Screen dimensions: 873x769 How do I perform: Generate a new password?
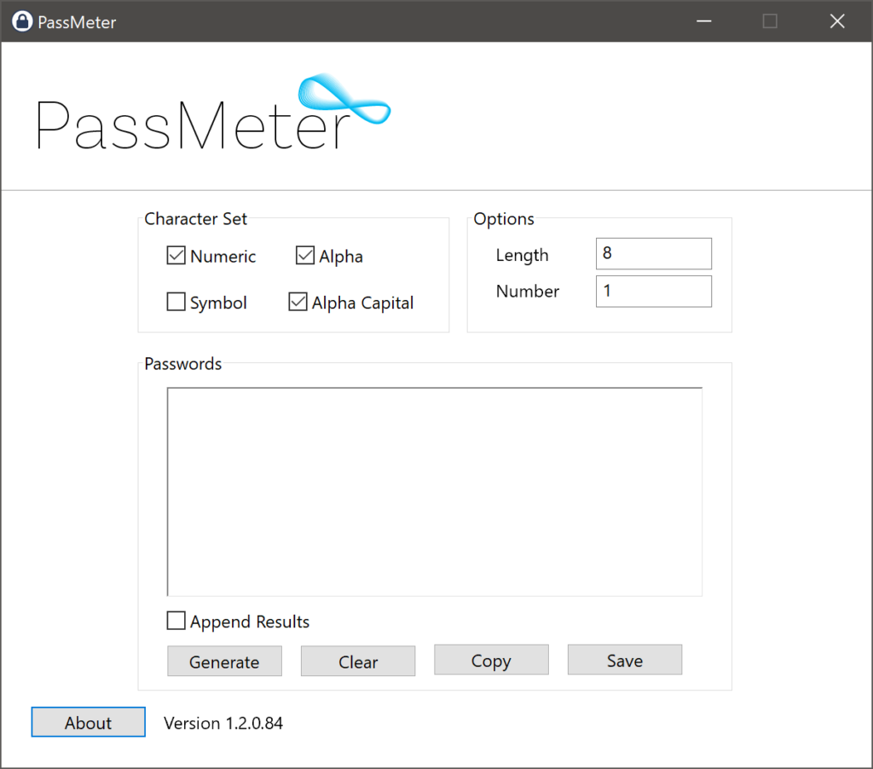(224, 662)
